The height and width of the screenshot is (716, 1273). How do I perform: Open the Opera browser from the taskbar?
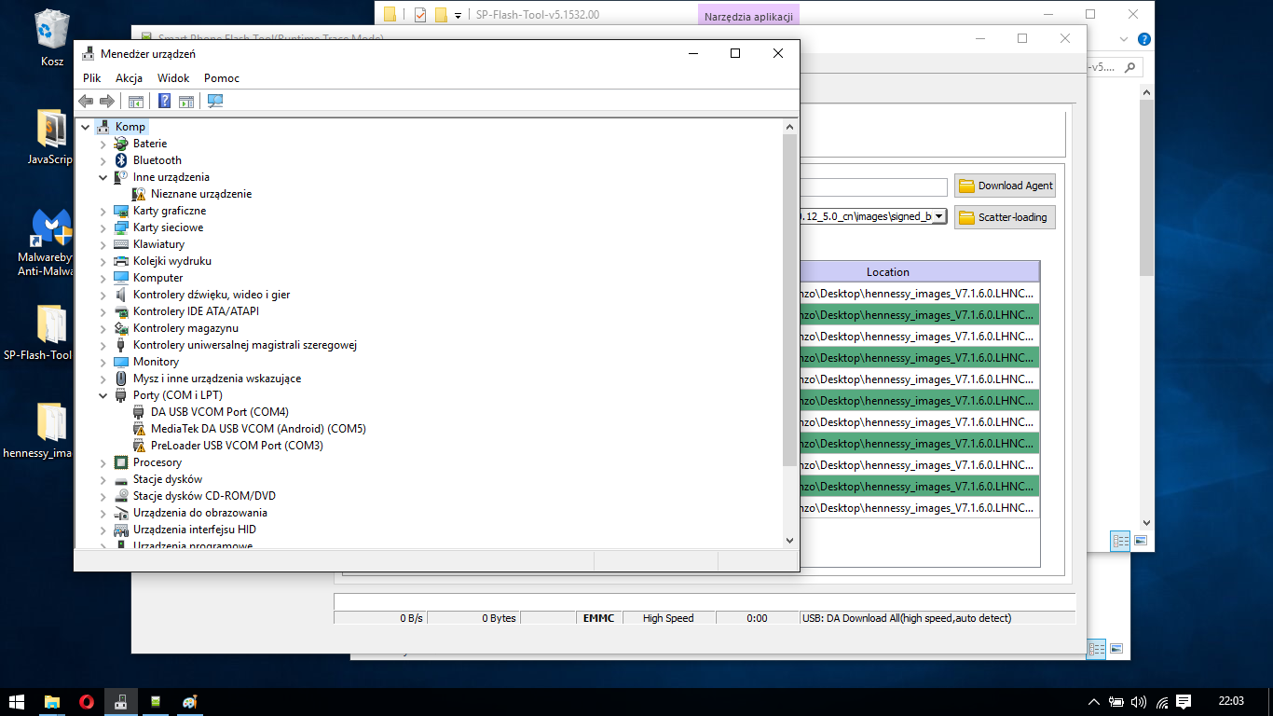pos(87,702)
